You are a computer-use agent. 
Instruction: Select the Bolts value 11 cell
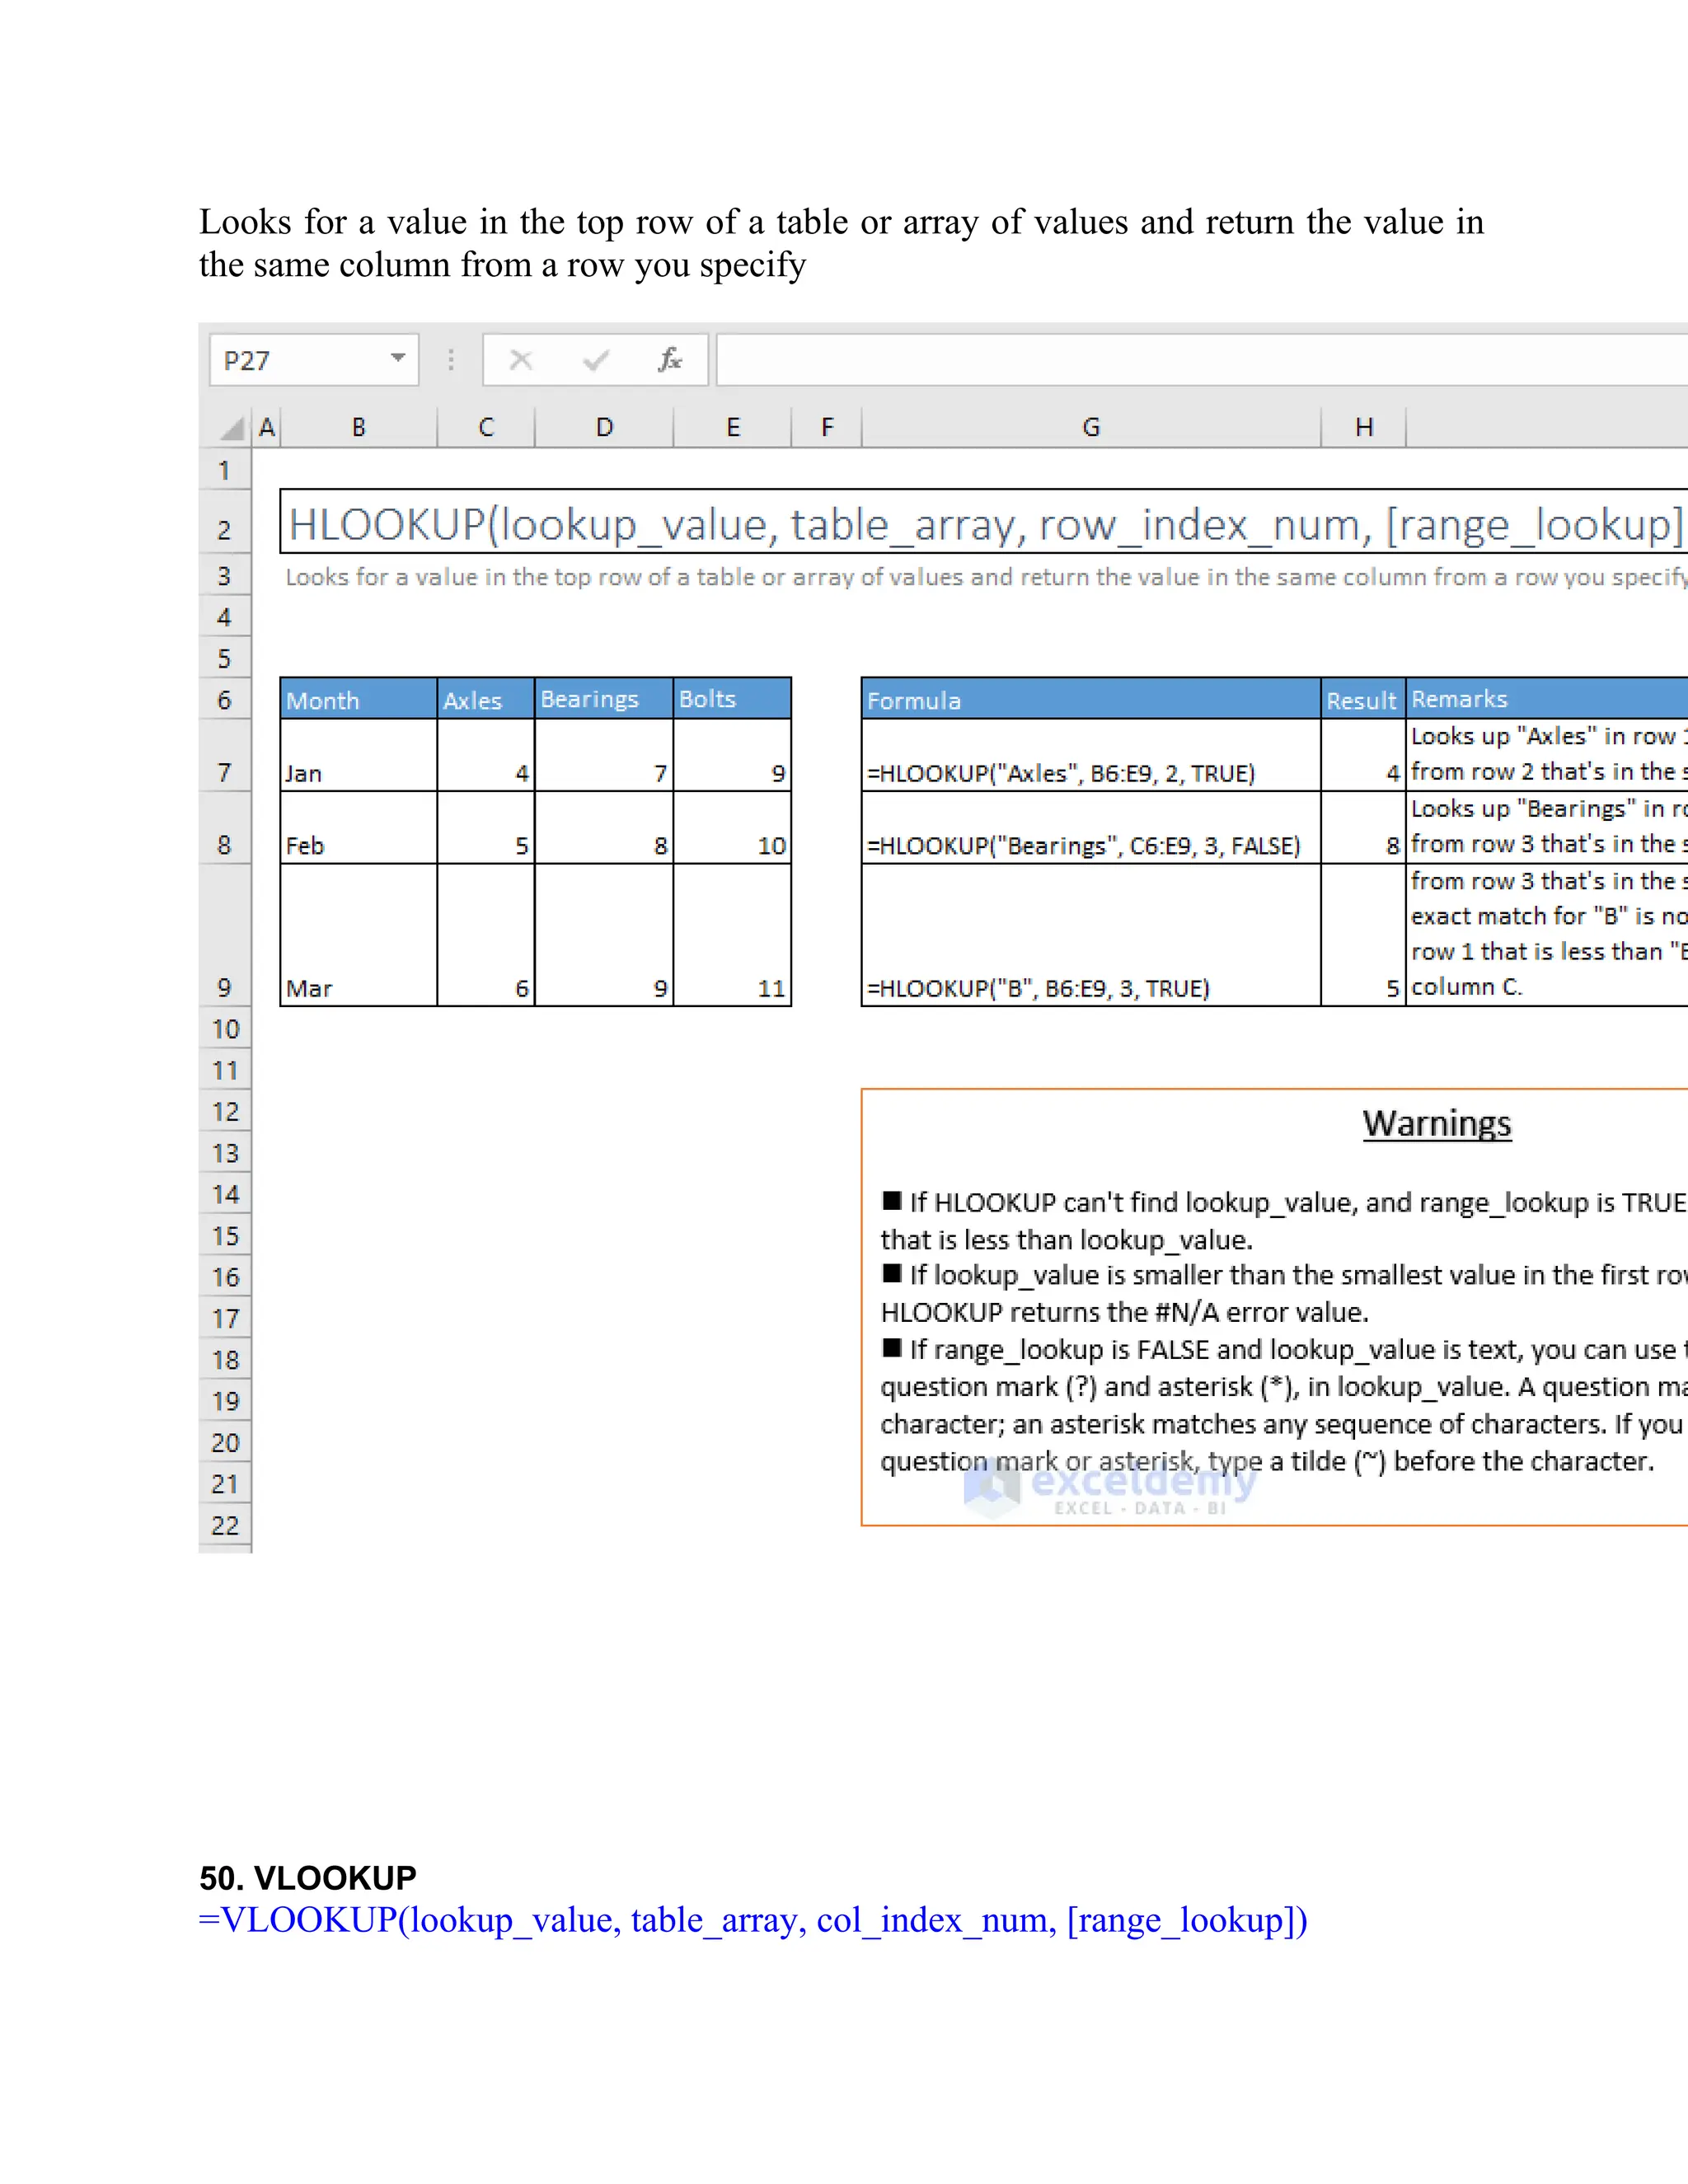732,935
